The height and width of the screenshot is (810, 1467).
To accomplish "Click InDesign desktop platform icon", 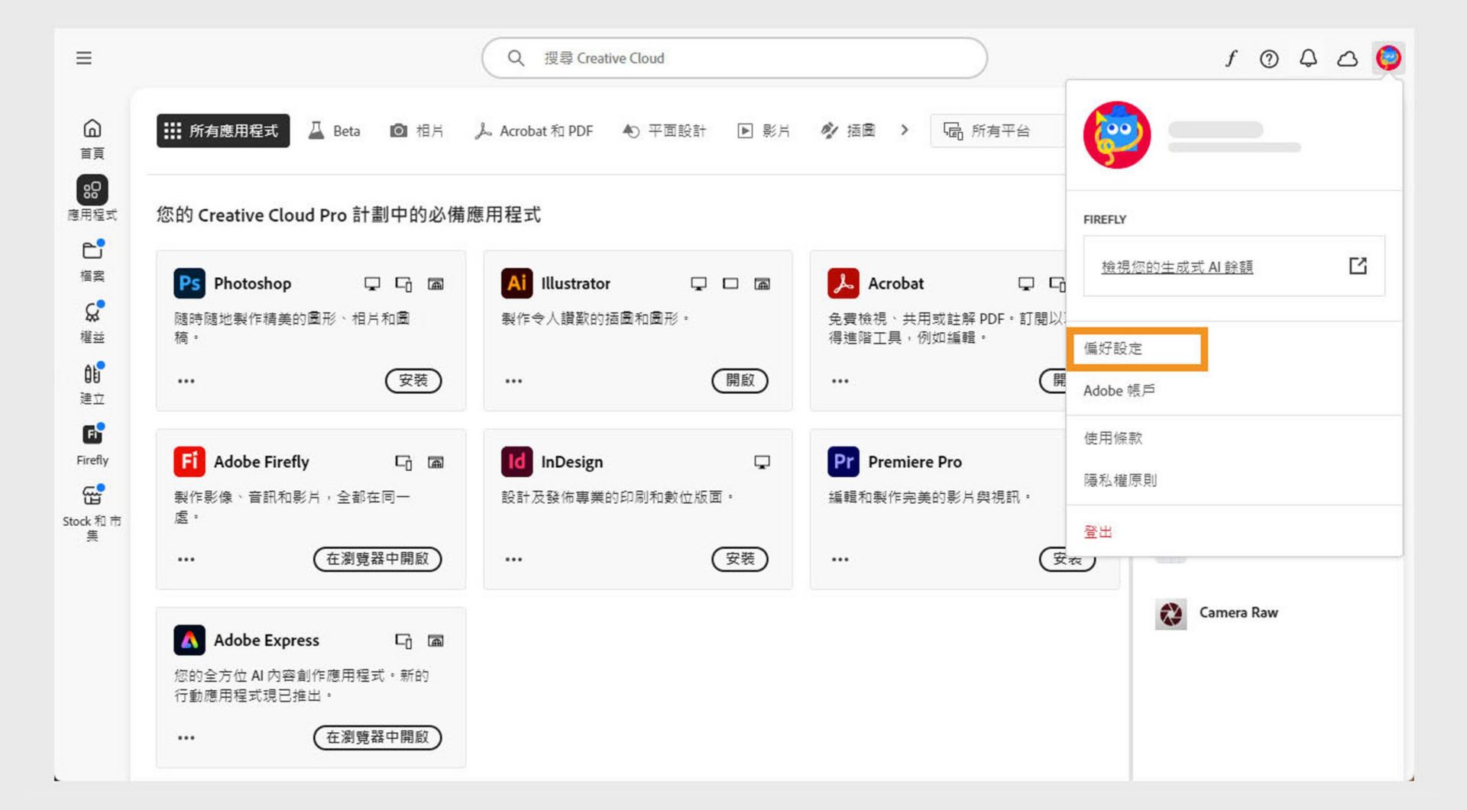I will (x=762, y=463).
